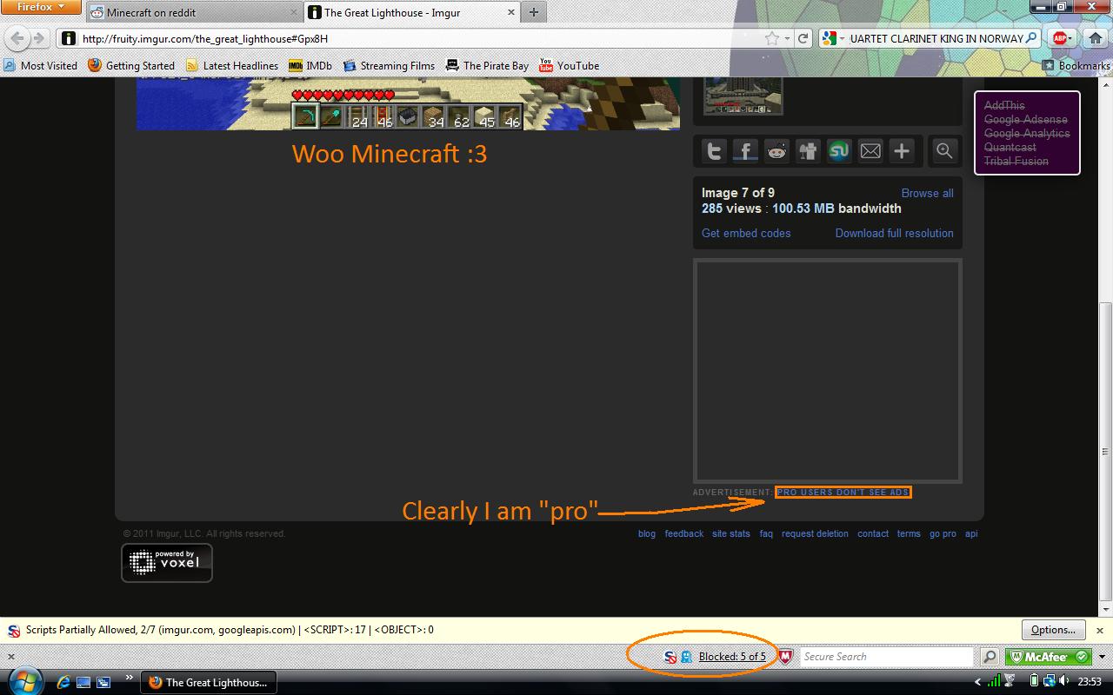This screenshot has width=1113, height=695.
Task: Open the faq footer link
Action: pyautogui.click(x=766, y=533)
